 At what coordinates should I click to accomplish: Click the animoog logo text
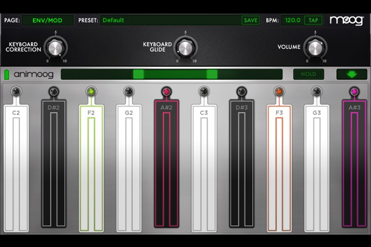[x=34, y=75]
